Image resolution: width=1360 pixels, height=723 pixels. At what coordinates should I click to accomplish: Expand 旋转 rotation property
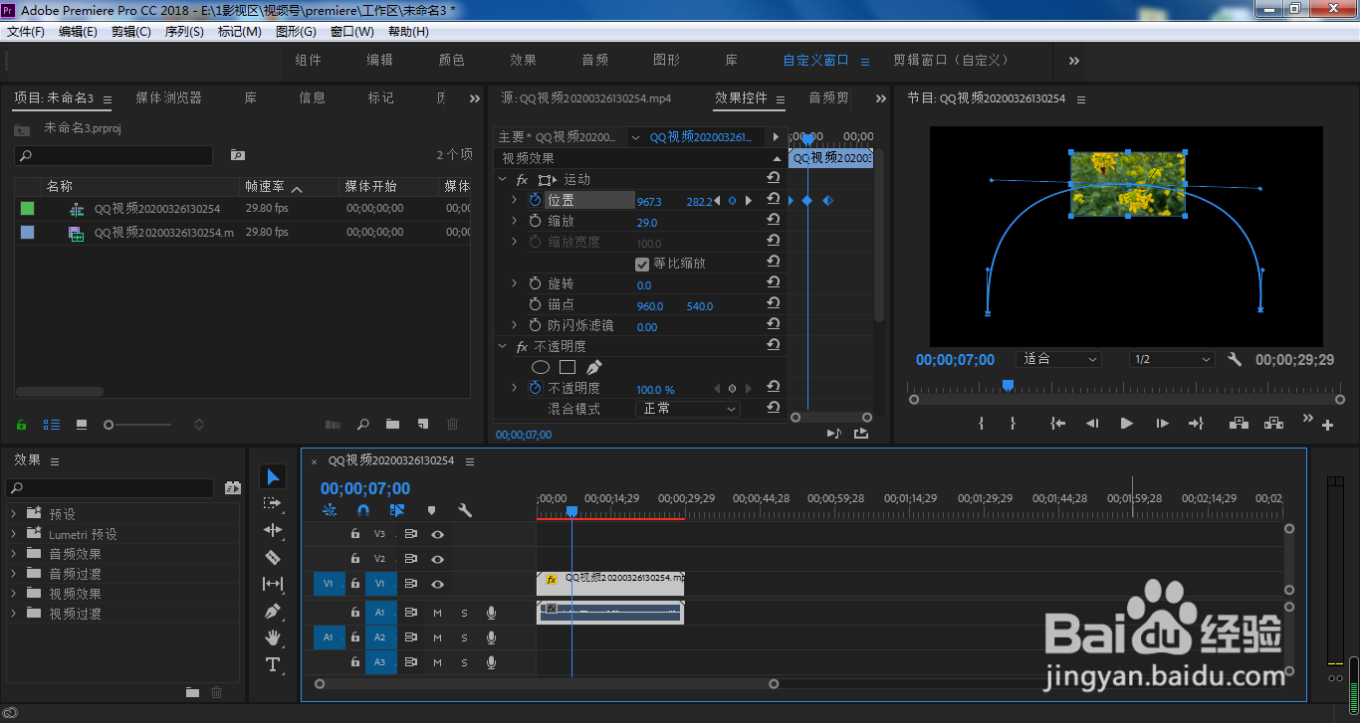tap(515, 283)
